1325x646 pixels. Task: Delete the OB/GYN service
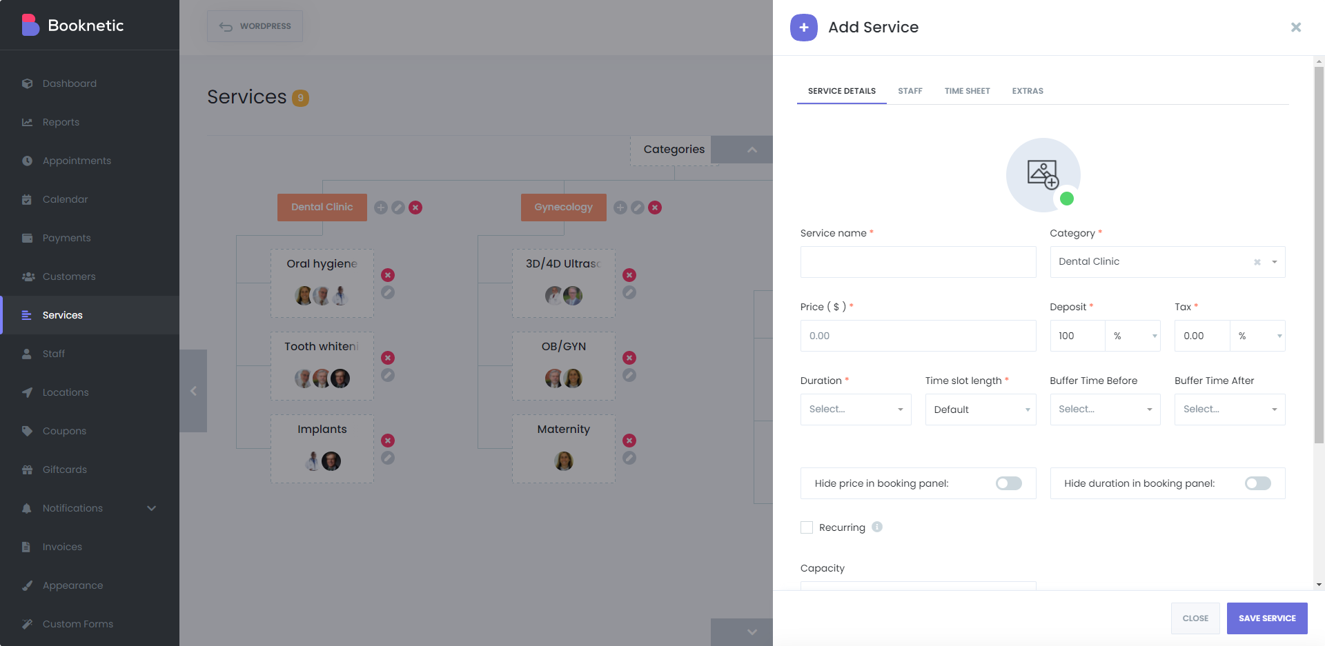click(629, 358)
